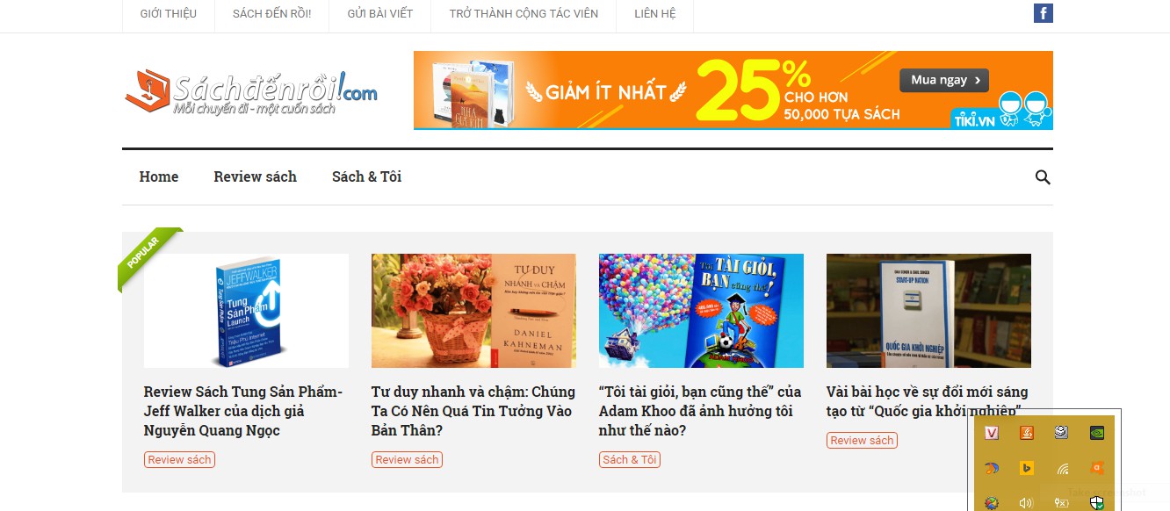Open the Review sách menu
The height and width of the screenshot is (511, 1170).
click(255, 176)
